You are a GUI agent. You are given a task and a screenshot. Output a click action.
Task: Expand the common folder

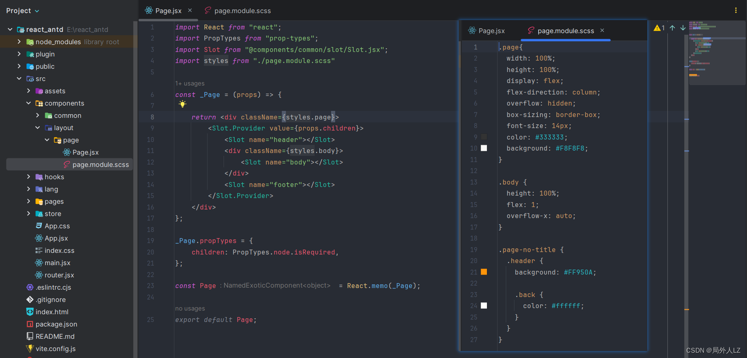(38, 115)
